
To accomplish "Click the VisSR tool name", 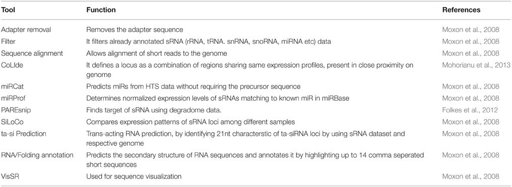I will 10,176.
